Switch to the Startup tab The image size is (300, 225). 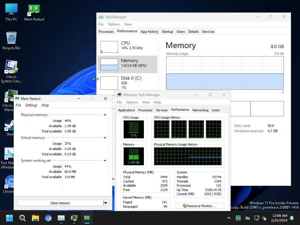point(167,32)
